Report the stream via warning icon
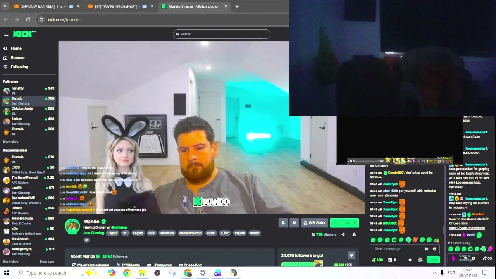The width and height of the screenshot is (496, 279). 354,234
